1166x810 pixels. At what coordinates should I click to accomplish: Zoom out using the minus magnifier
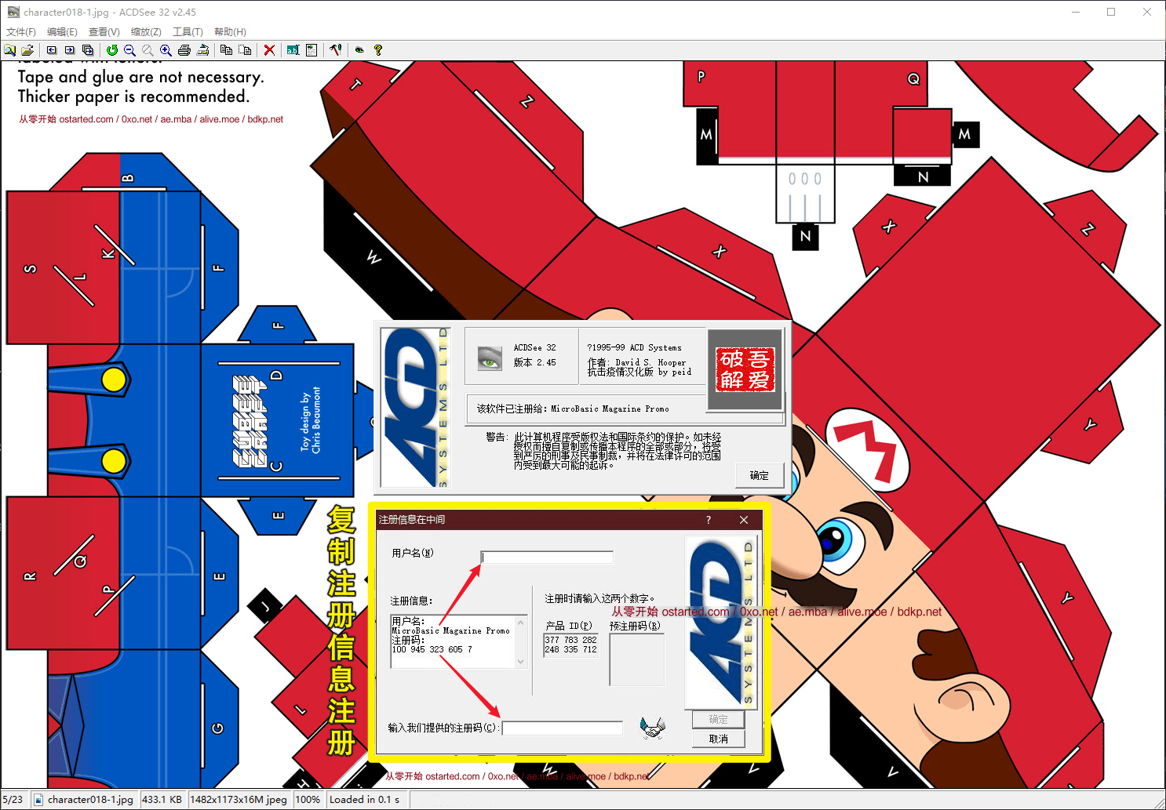130,50
